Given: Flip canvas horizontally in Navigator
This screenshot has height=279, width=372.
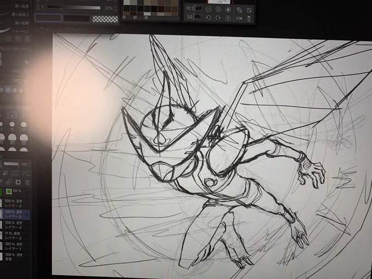Looking at the screenshot, I should (x=239, y=18).
